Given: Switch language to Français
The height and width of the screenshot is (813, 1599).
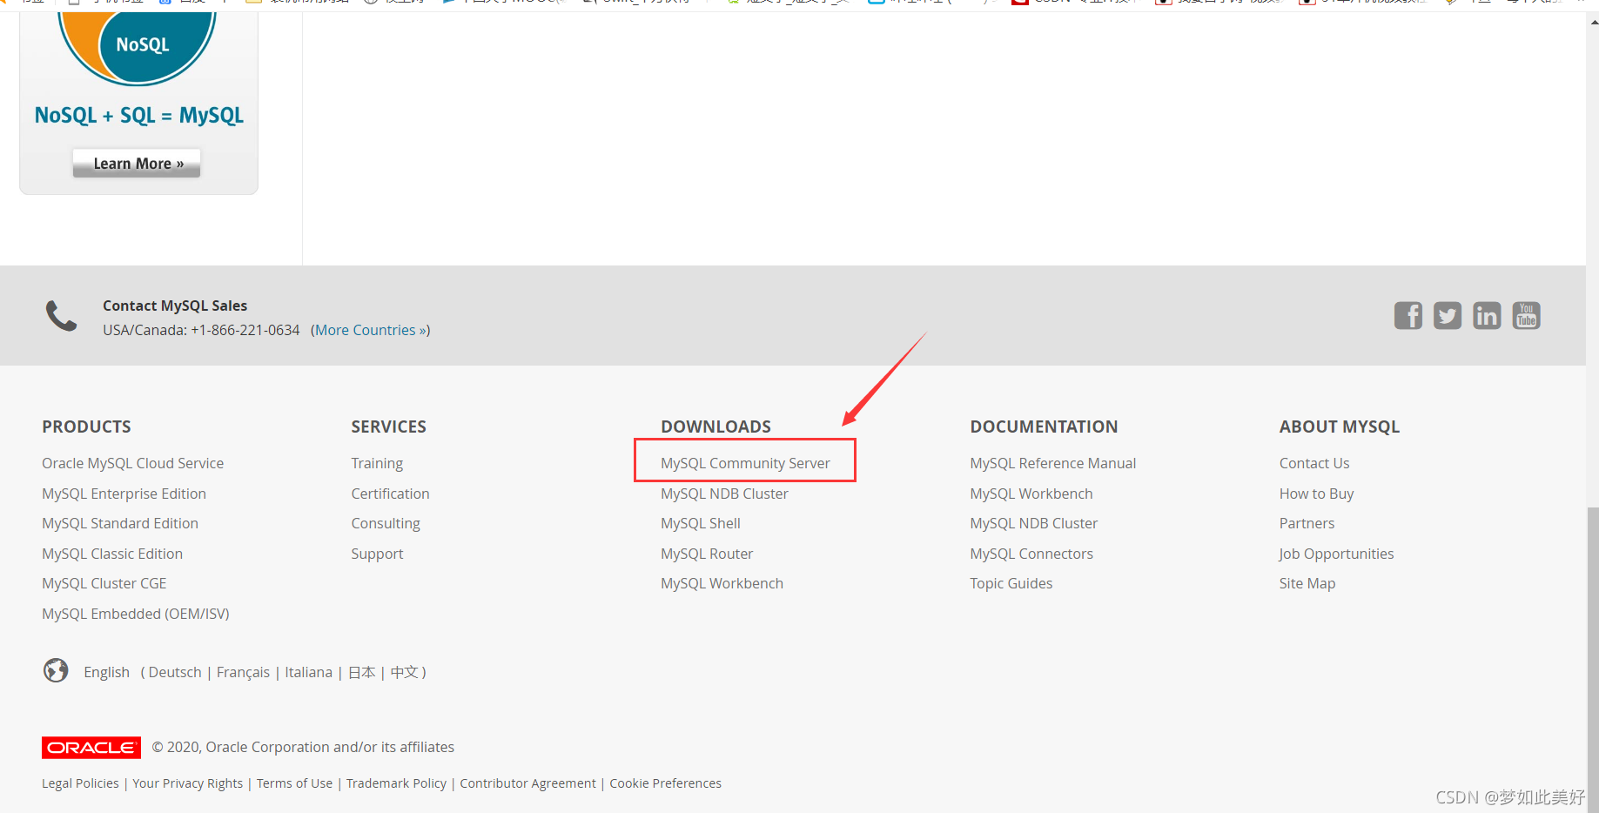Looking at the screenshot, I should click(x=243, y=672).
